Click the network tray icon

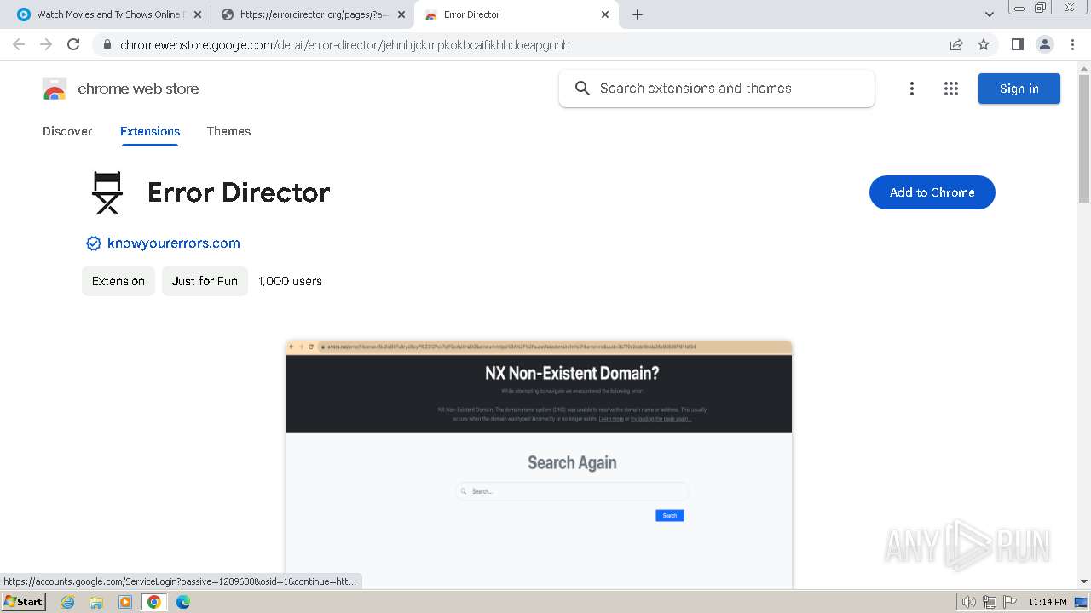tap(989, 602)
